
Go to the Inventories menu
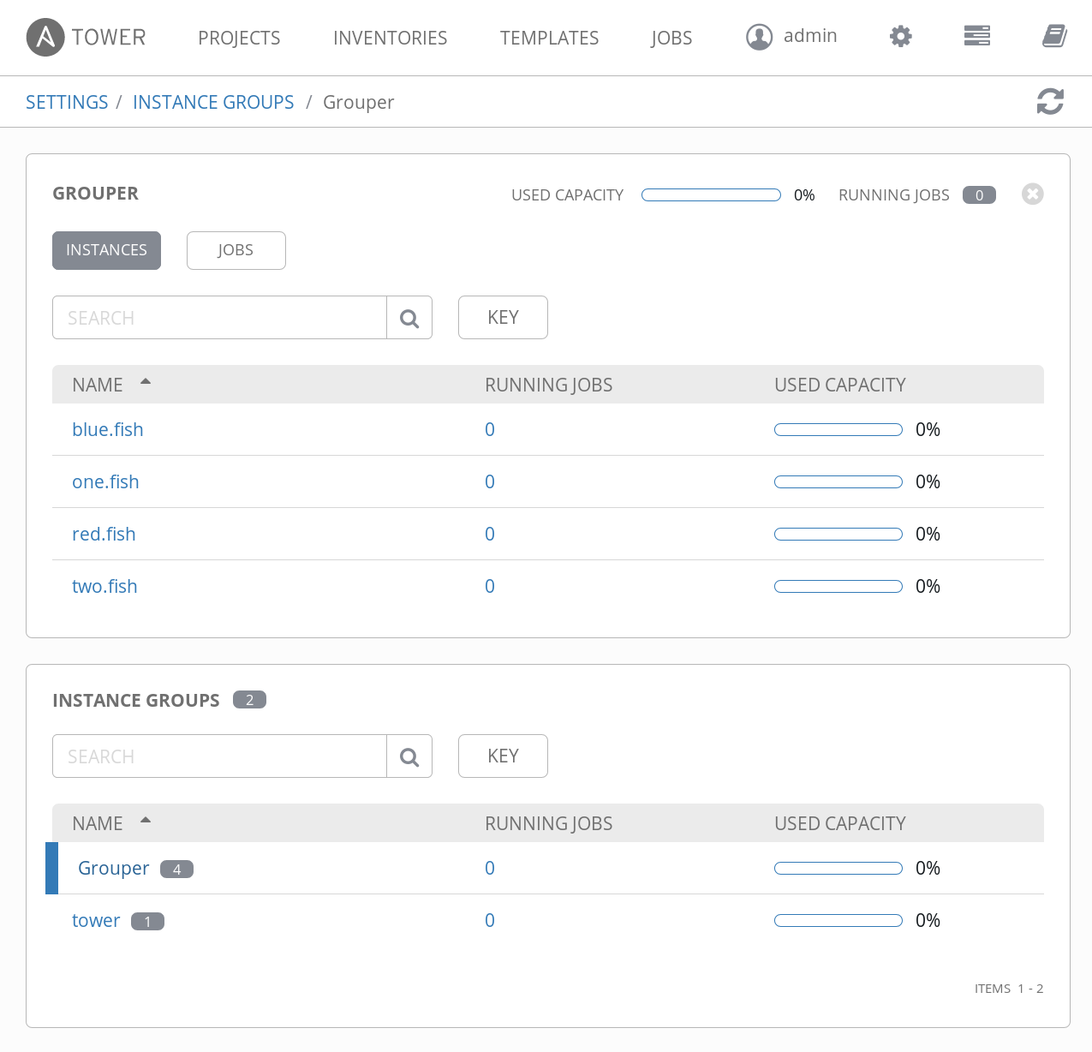click(390, 38)
